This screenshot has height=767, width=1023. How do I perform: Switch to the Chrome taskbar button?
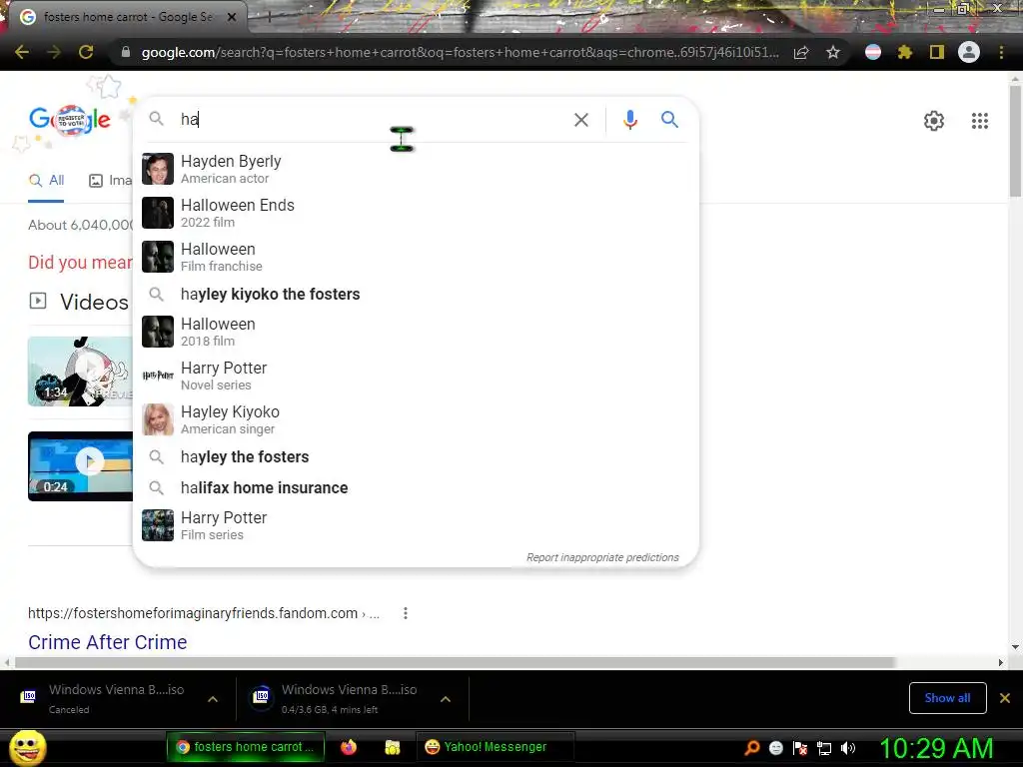tap(246, 747)
